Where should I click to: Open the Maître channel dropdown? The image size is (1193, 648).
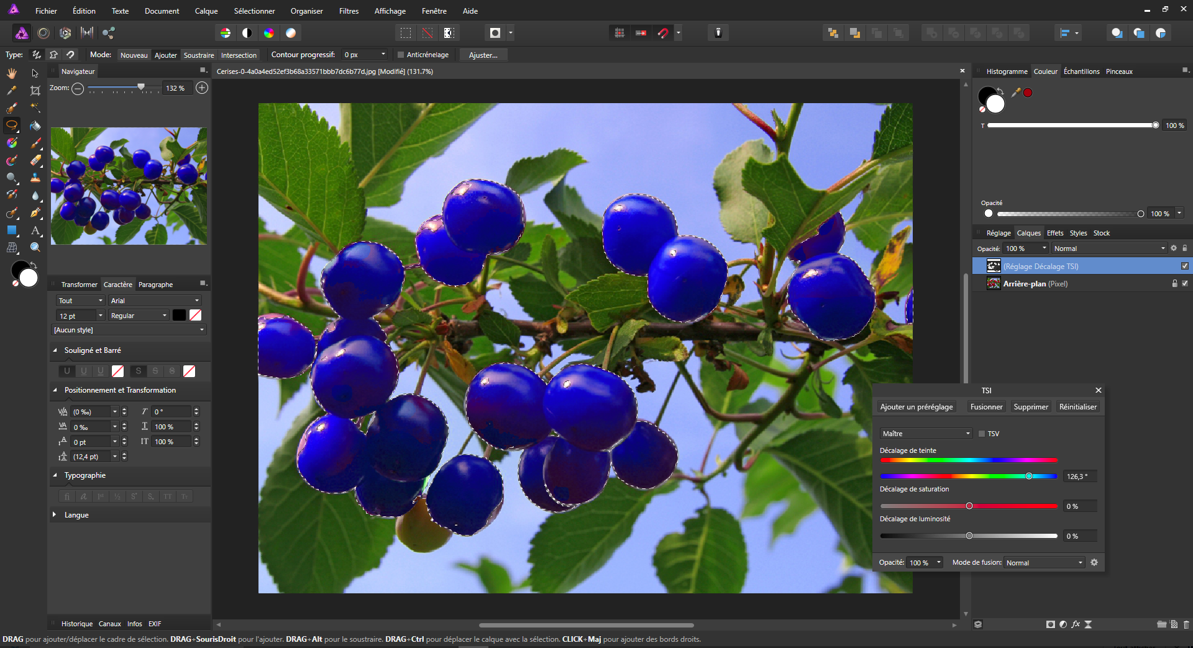tap(926, 434)
